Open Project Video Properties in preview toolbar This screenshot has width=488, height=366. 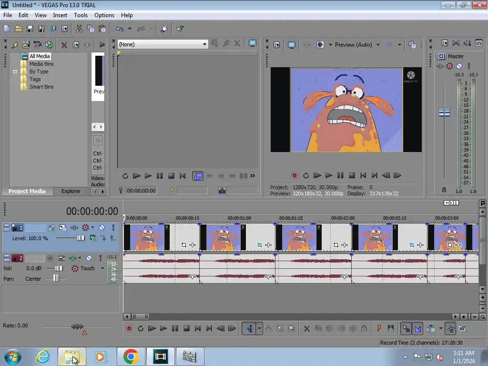click(277, 45)
